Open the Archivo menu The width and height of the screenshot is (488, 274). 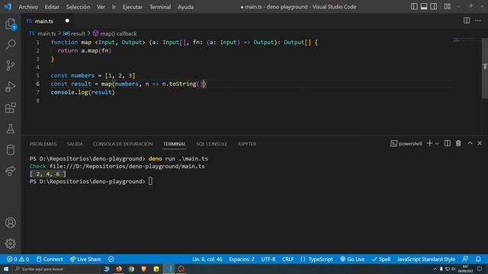[28, 7]
